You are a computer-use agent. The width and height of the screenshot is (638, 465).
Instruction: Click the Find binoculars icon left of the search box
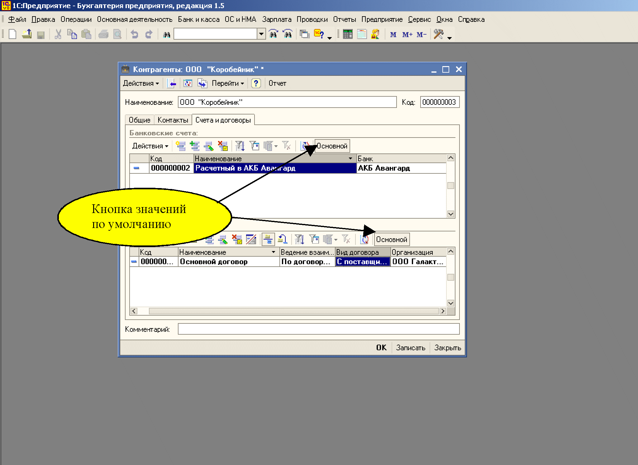coord(167,34)
